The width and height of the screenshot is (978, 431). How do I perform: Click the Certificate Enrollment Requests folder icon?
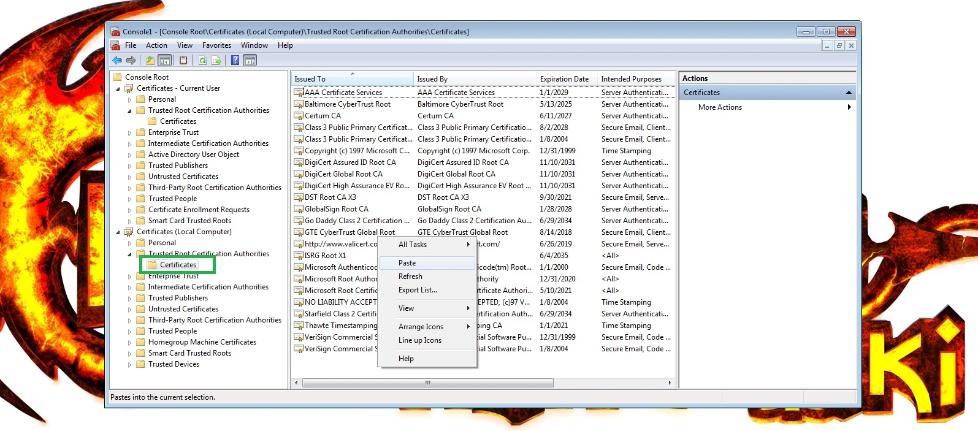140,210
